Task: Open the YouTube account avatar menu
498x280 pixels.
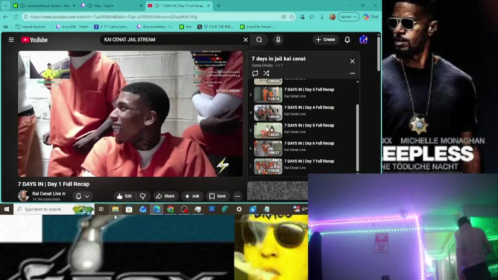Action: 363,40
